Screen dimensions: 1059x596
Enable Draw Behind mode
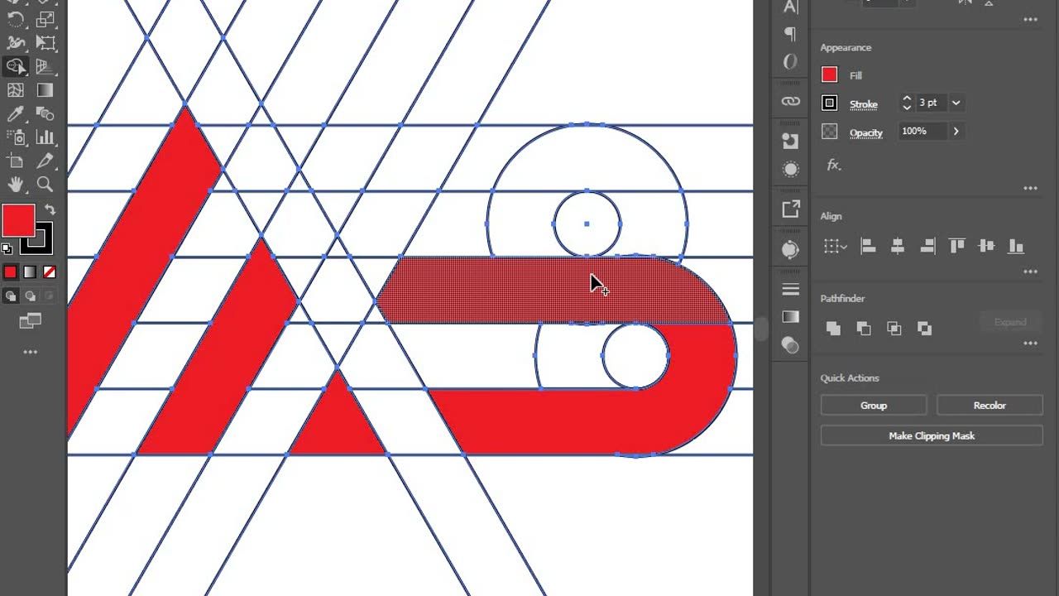point(30,296)
